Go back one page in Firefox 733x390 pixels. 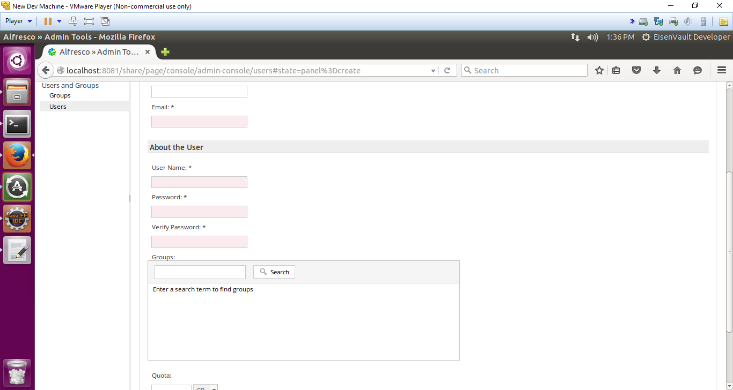46,70
